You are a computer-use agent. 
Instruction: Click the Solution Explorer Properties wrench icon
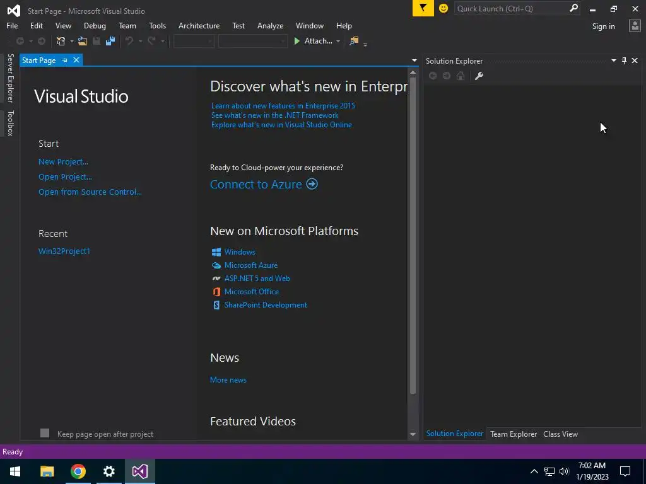pos(479,76)
